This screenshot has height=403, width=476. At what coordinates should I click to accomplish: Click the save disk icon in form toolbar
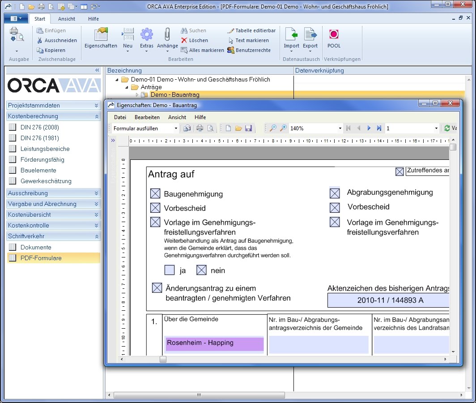coord(248,128)
